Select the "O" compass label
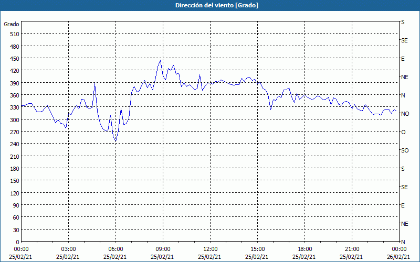Screen dimensions: 420x262 403,132
